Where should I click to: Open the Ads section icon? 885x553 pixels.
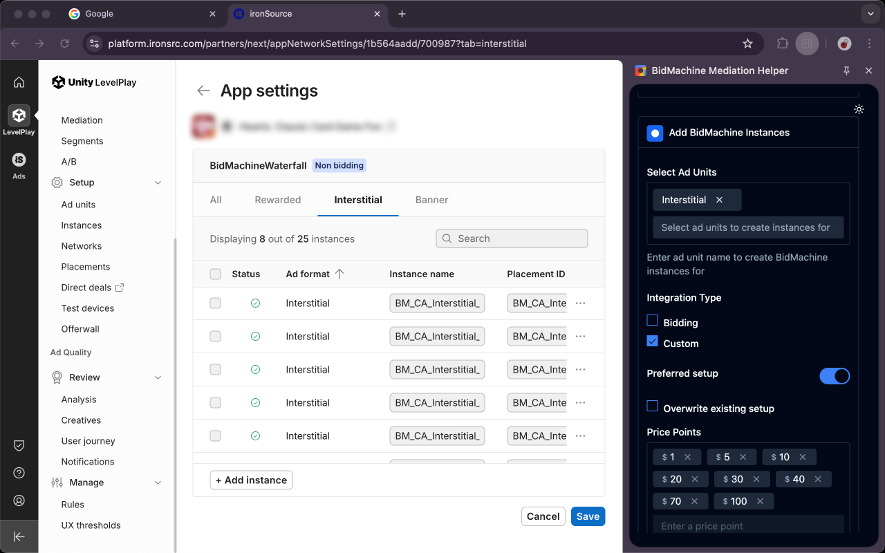click(x=19, y=160)
